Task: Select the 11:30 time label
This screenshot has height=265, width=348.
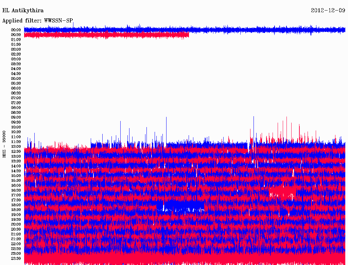Action: 16,142
